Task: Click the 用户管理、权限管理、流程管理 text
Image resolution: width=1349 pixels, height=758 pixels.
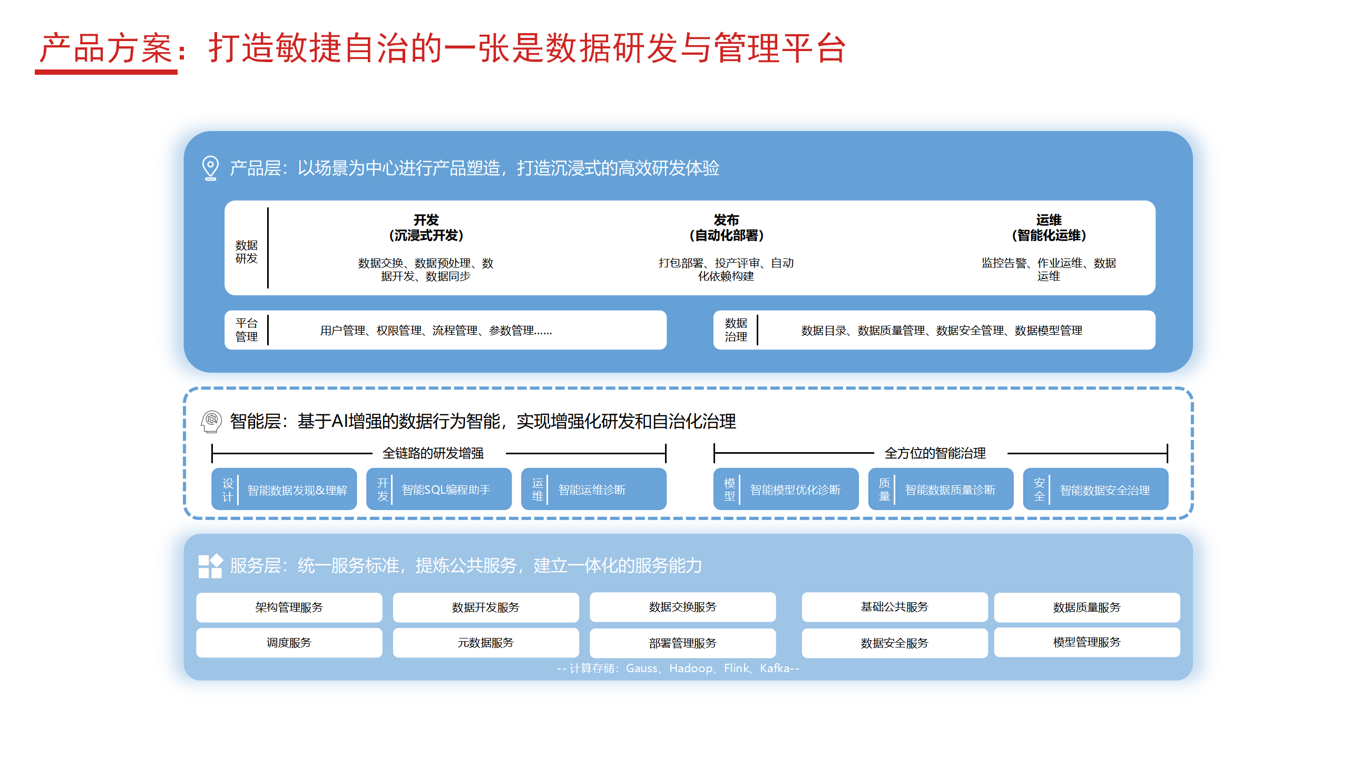Action: pos(436,331)
